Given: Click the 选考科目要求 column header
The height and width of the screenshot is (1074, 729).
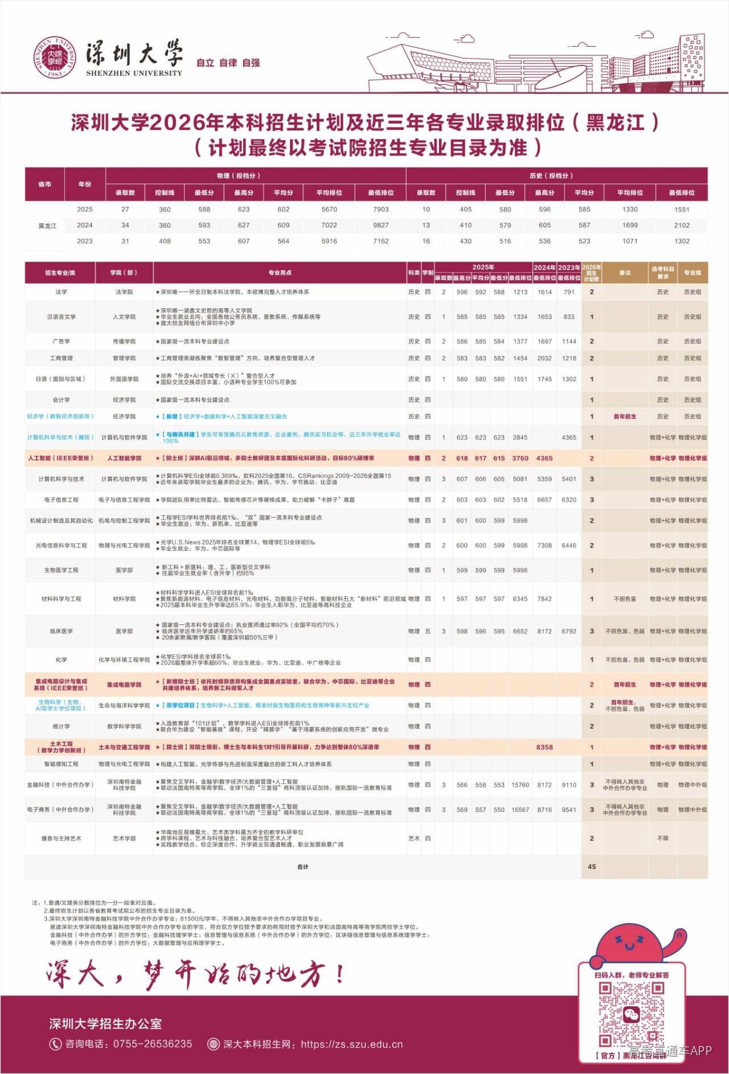Looking at the screenshot, I should pos(663,272).
